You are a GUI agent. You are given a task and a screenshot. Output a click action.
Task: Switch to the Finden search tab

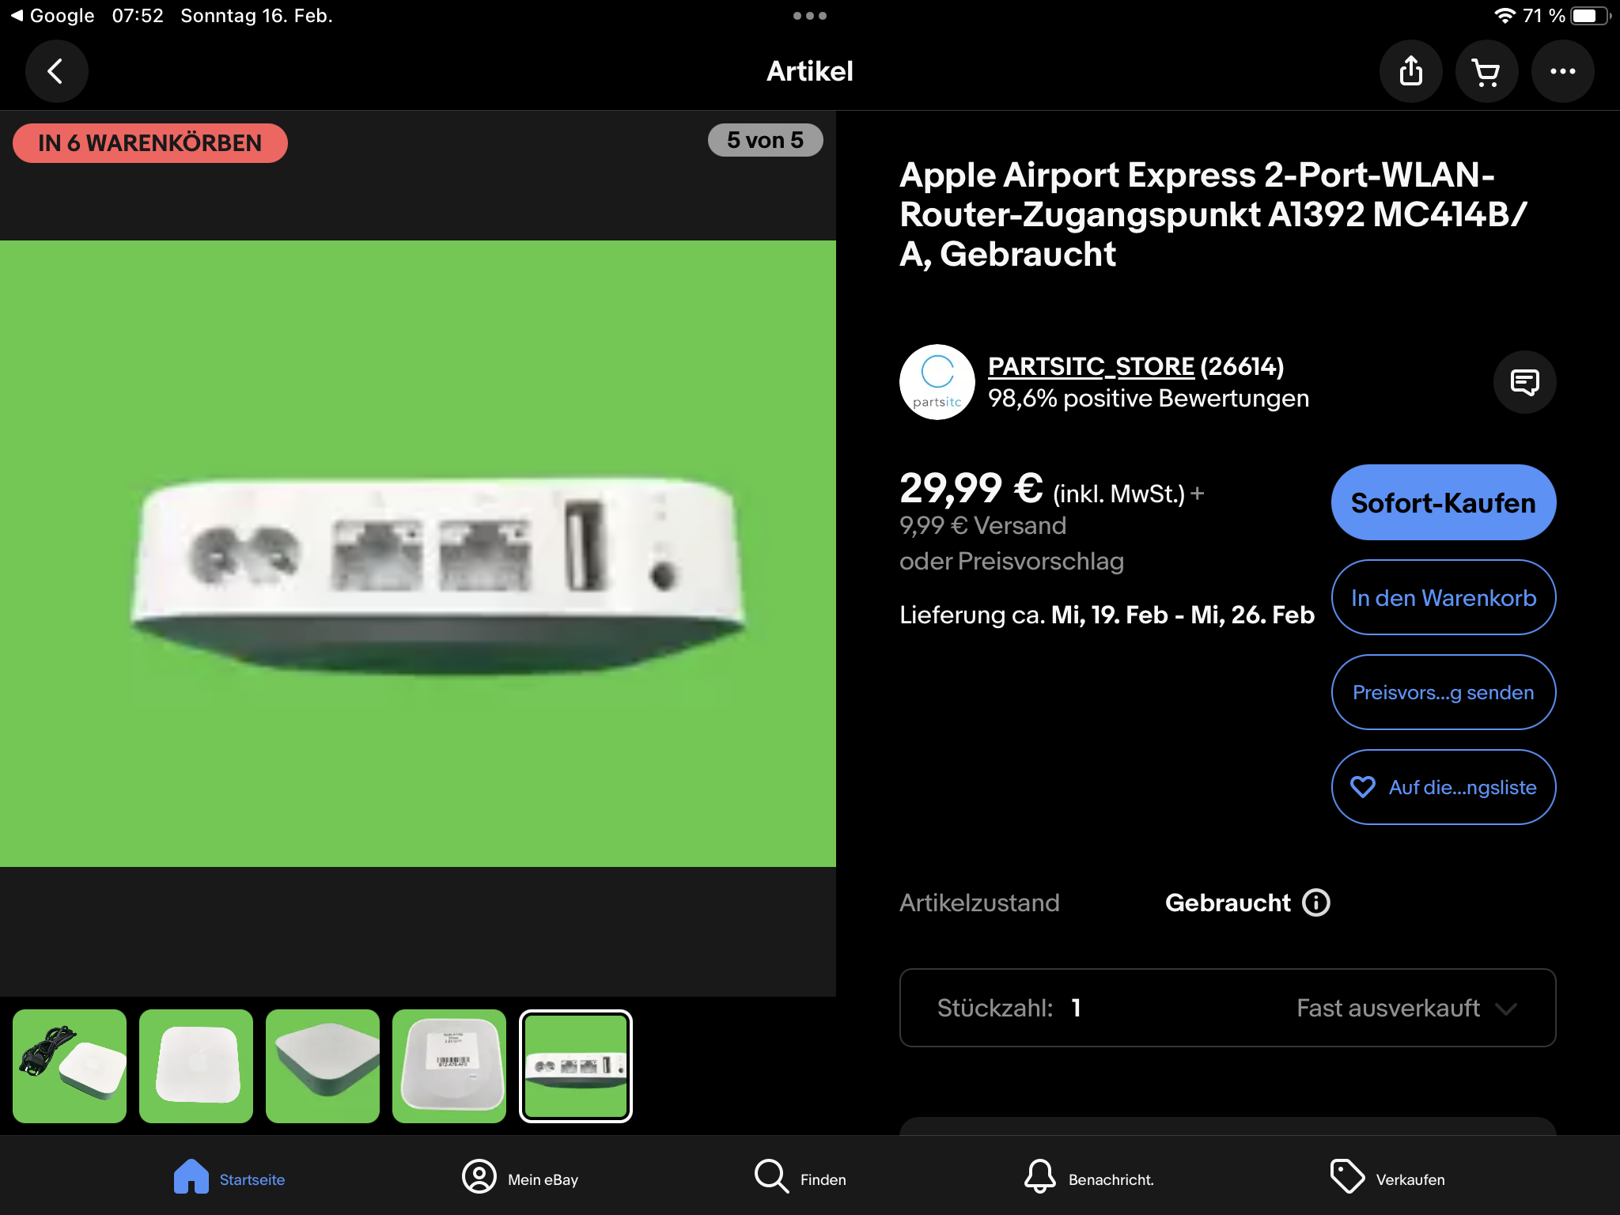(x=800, y=1177)
